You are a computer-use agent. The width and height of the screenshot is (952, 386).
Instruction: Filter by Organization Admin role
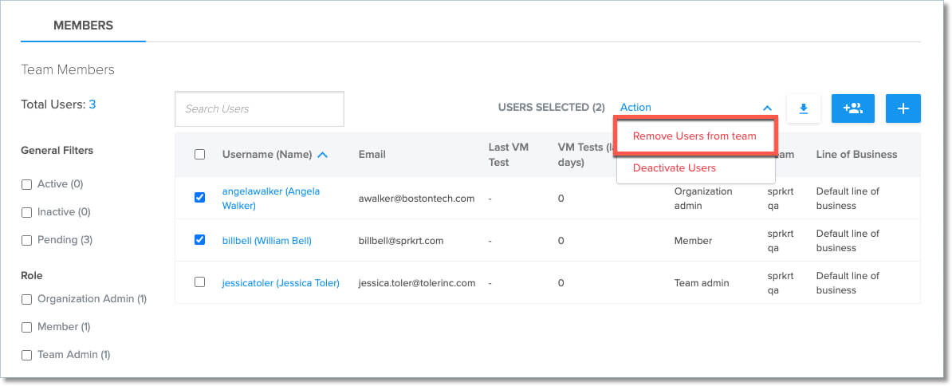[x=26, y=299]
